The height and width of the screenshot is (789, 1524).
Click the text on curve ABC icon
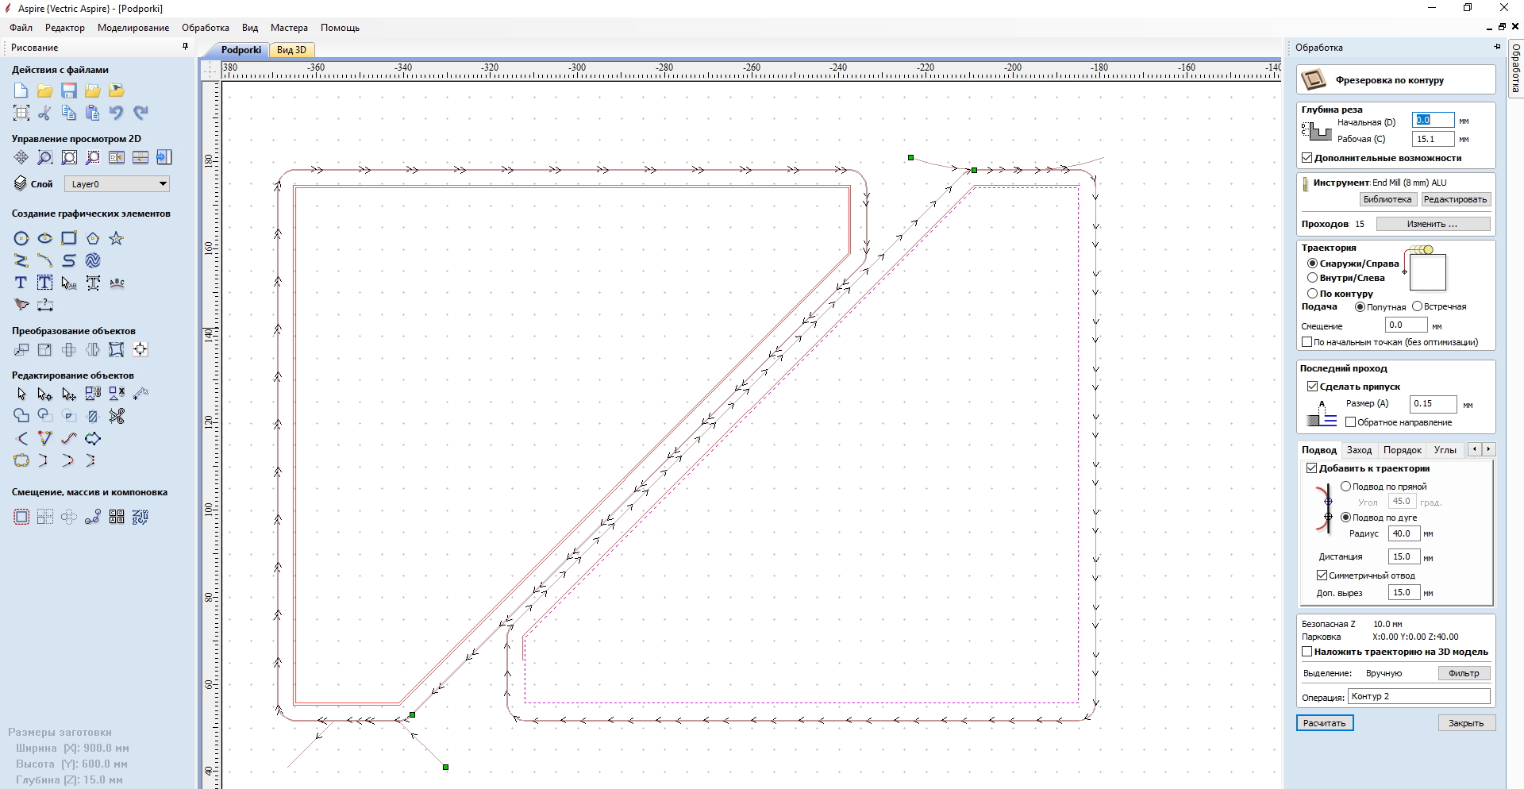(x=117, y=283)
